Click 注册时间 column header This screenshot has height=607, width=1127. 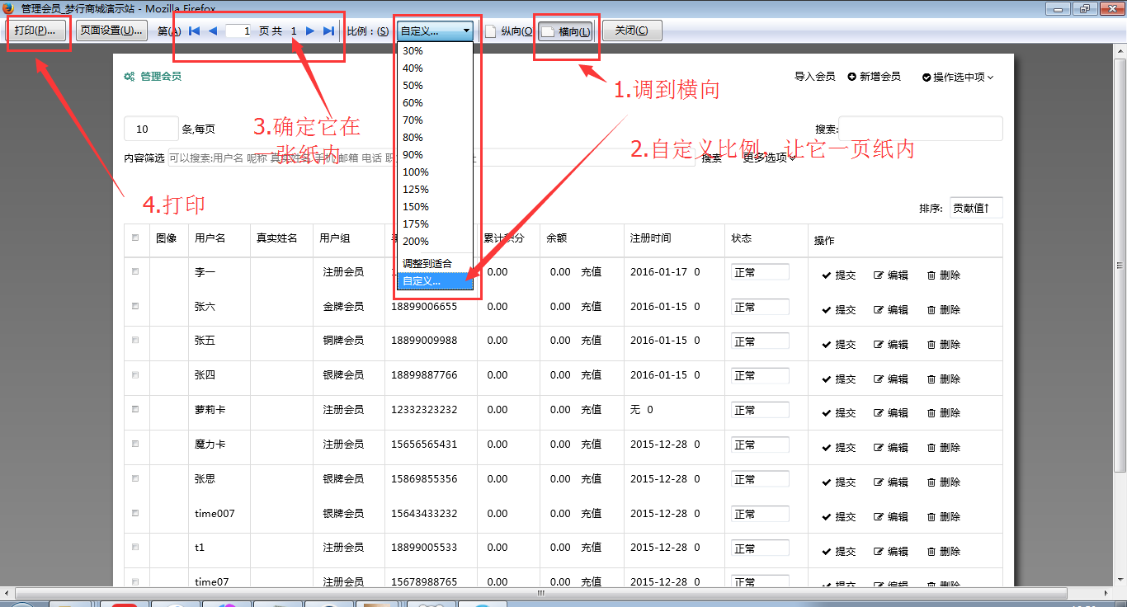pyautogui.click(x=651, y=238)
